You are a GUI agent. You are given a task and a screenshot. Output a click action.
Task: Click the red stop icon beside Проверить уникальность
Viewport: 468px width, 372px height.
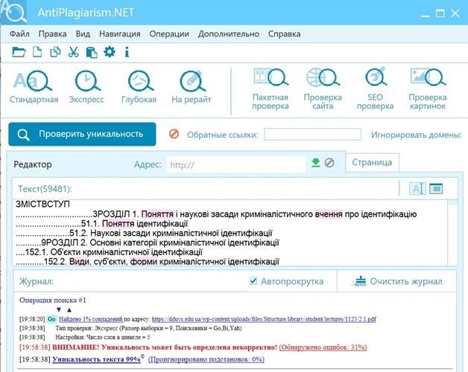[174, 134]
